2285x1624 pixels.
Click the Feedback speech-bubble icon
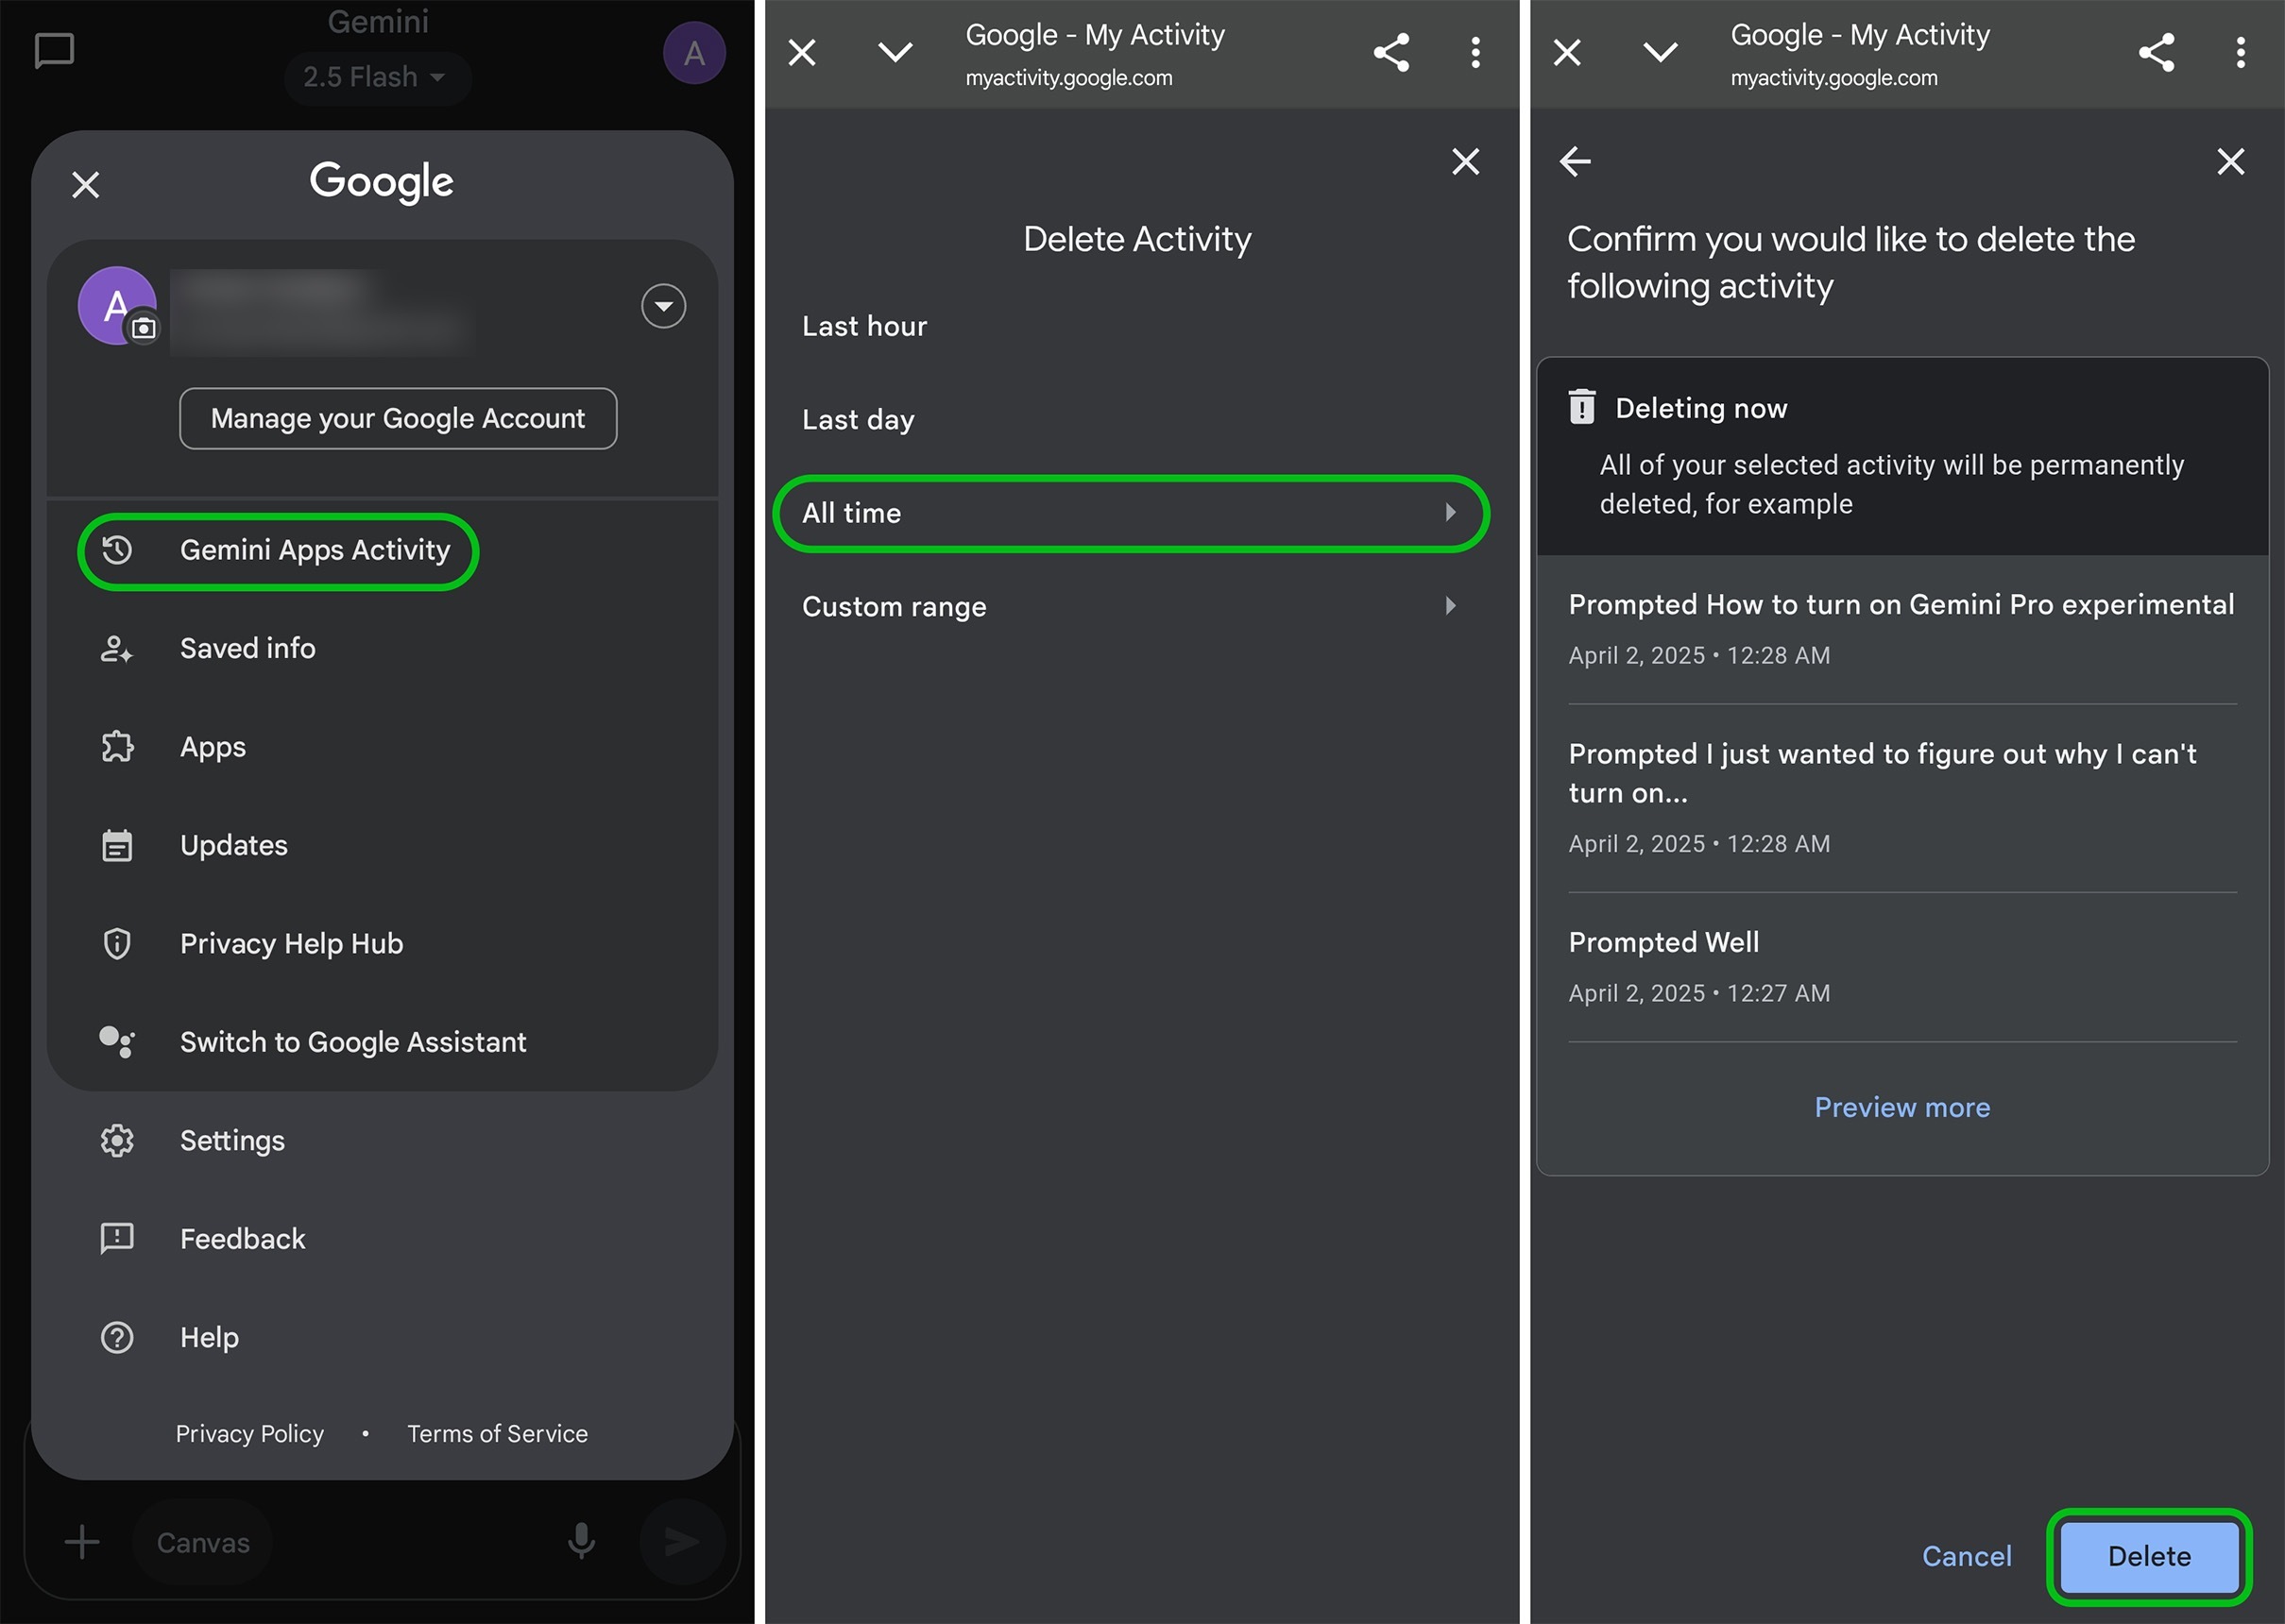click(x=117, y=1238)
